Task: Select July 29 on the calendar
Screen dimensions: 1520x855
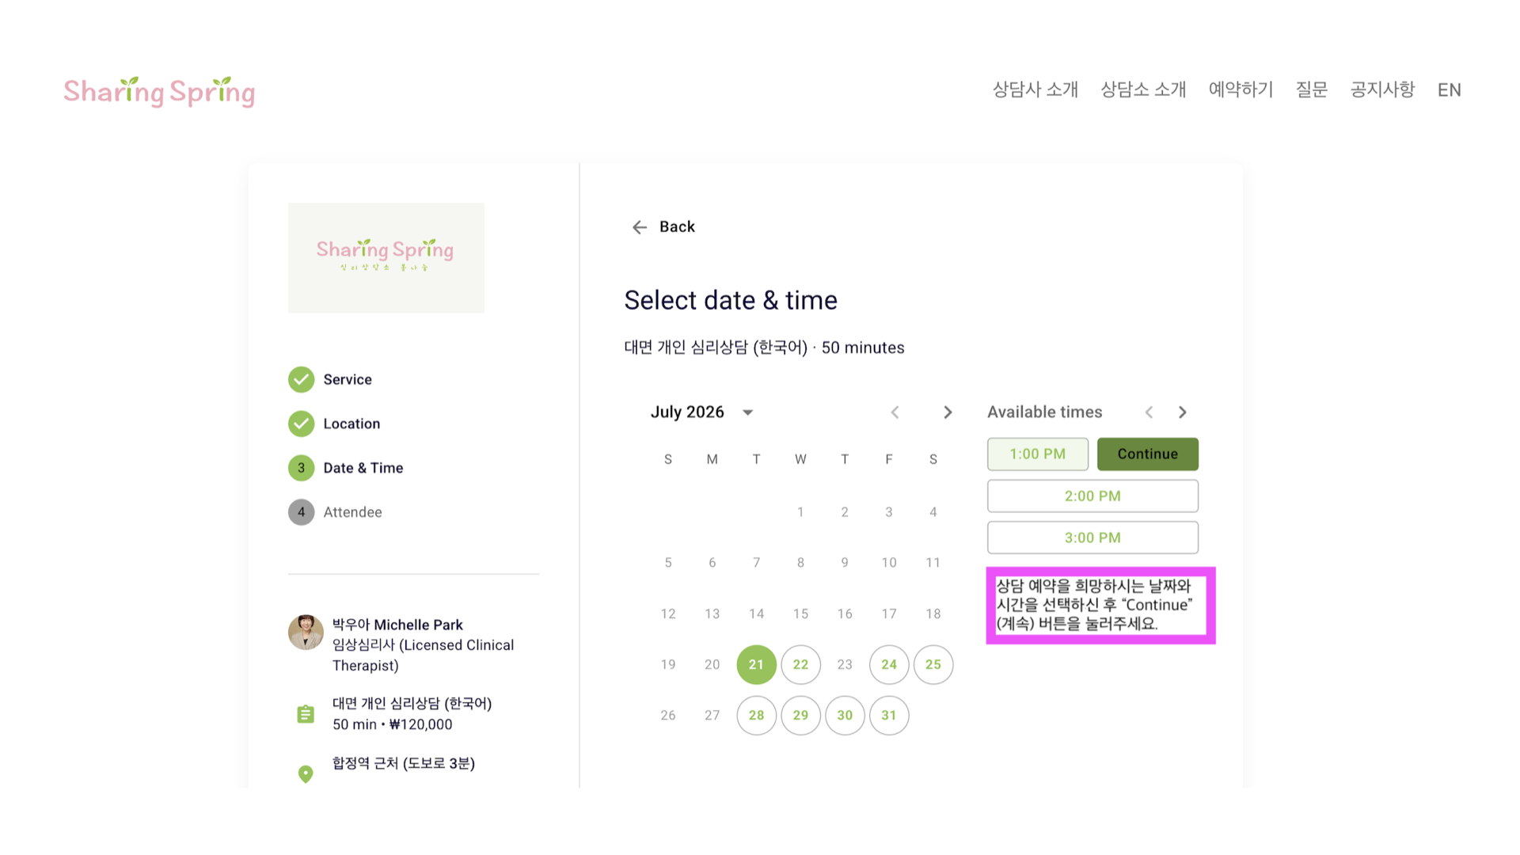Action: tap(800, 716)
